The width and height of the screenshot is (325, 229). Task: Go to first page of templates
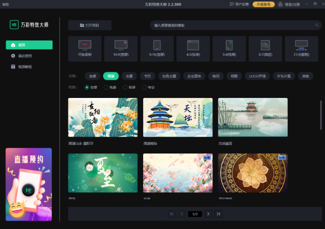[172, 214]
